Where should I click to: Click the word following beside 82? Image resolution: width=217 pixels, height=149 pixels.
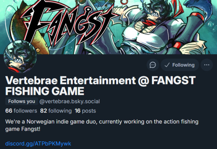60,111
